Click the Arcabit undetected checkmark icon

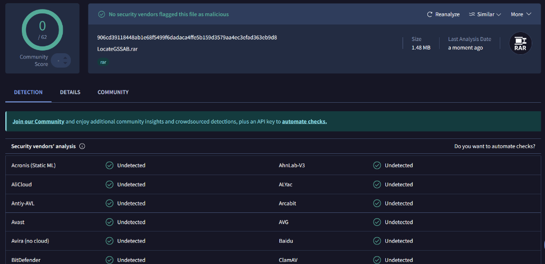pos(377,203)
